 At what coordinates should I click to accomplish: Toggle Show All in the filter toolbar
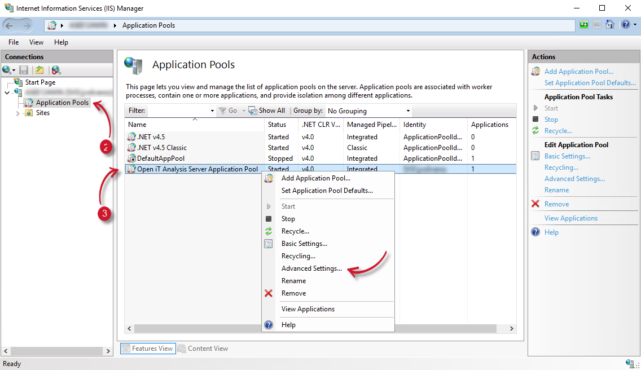(x=266, y=110)
